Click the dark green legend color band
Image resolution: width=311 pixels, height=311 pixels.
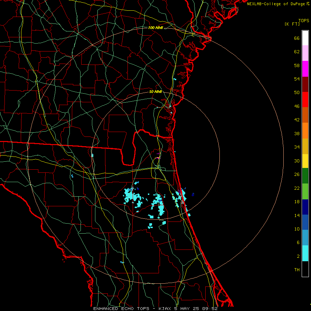pyautogui.click(x=305, y=176)
